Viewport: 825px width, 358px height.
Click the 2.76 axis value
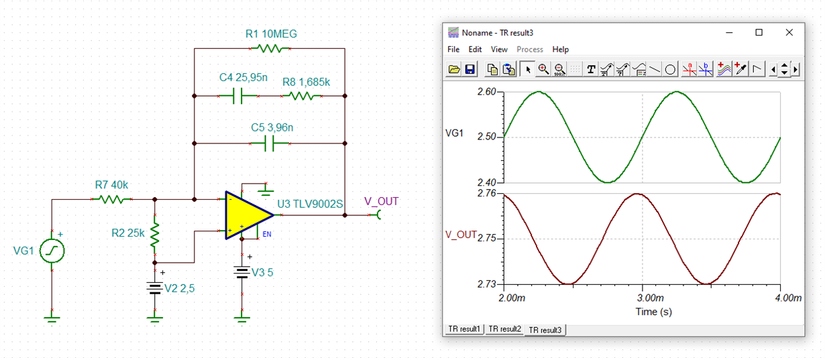[486, 194]
